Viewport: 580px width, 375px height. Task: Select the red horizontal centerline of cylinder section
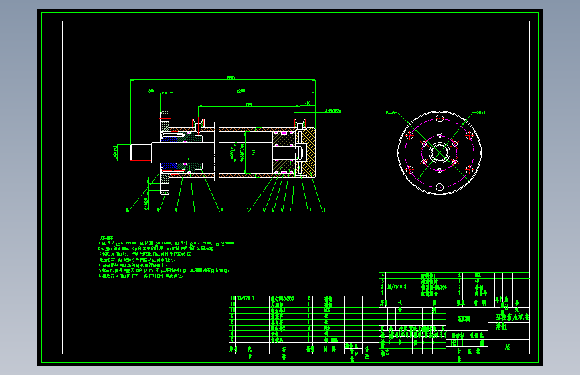point(226,153)
